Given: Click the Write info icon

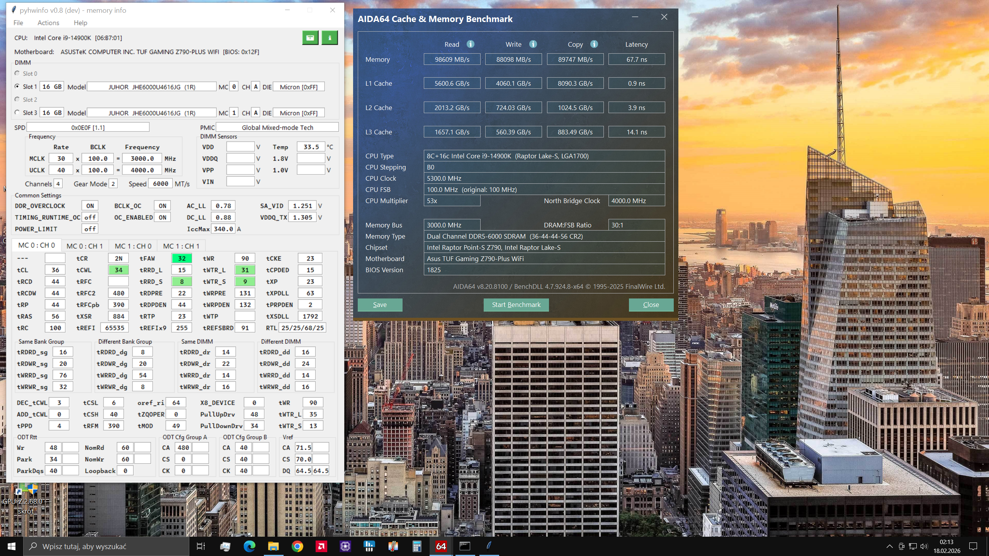Looking at the screenshot, I should (533, 44).
